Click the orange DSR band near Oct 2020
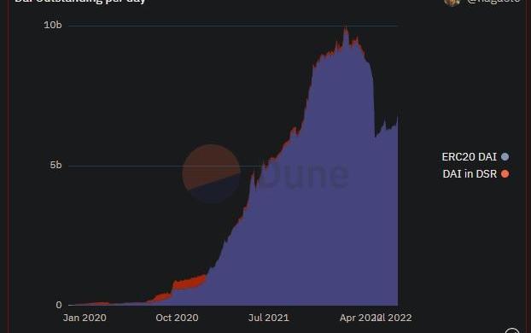The height and width of the screenshot is (333, 531). tap(189, 283)
